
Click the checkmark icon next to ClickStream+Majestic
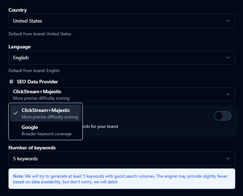coord(16,113)
